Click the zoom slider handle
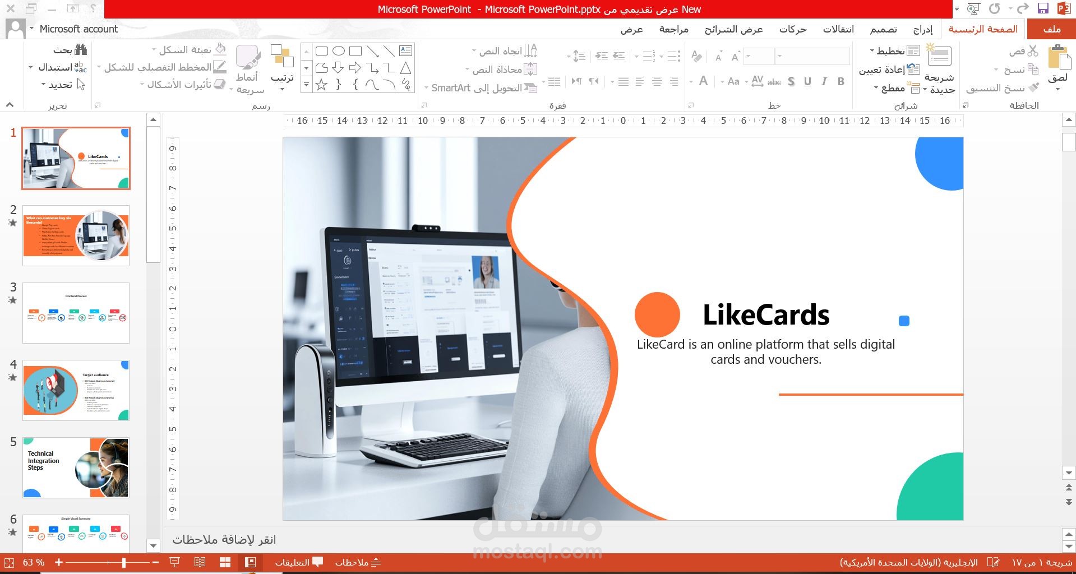Viewport: 1076px width, 574px height. click(x=123, y=562)
